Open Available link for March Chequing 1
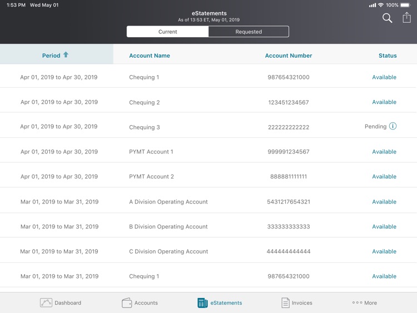The image size is (417, 313). tap(384, 276)
